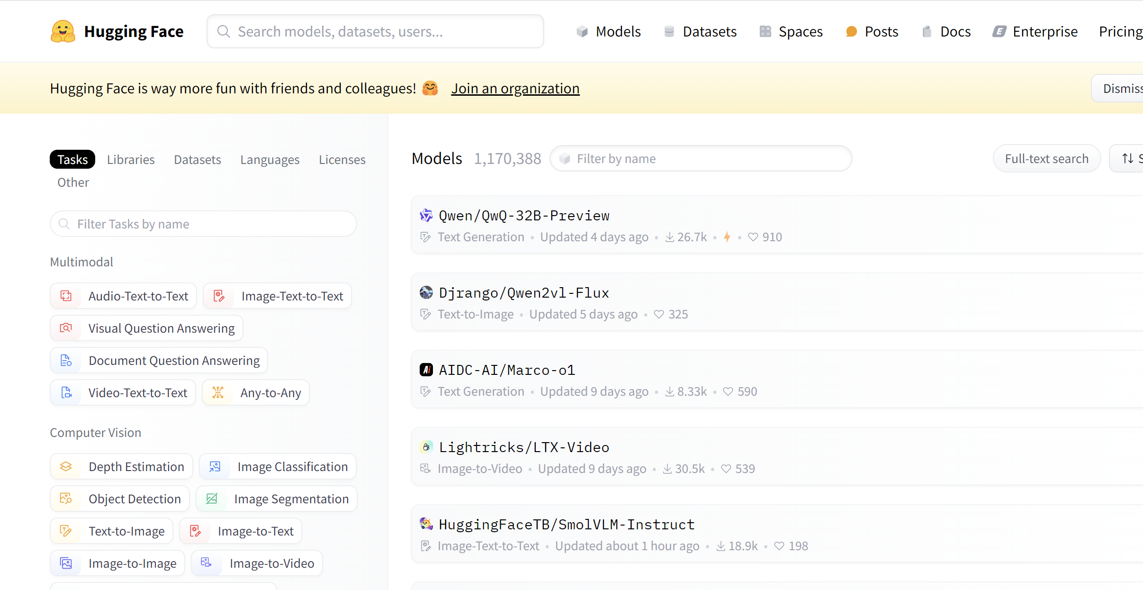Select the Any-to-Any task icon
The width and height of the screenshot is (1143, 590).
click(218, 392)
